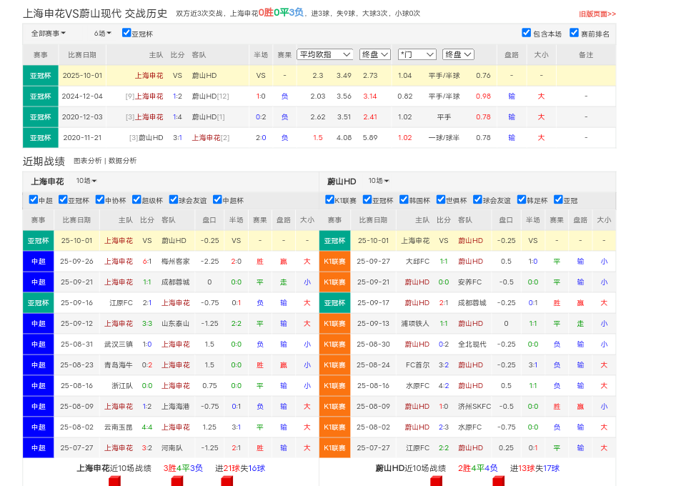Expand the 全部赛事 competition filter
Image resolution: width=681 pixels, height=486 pixels.
pos(48,34)
